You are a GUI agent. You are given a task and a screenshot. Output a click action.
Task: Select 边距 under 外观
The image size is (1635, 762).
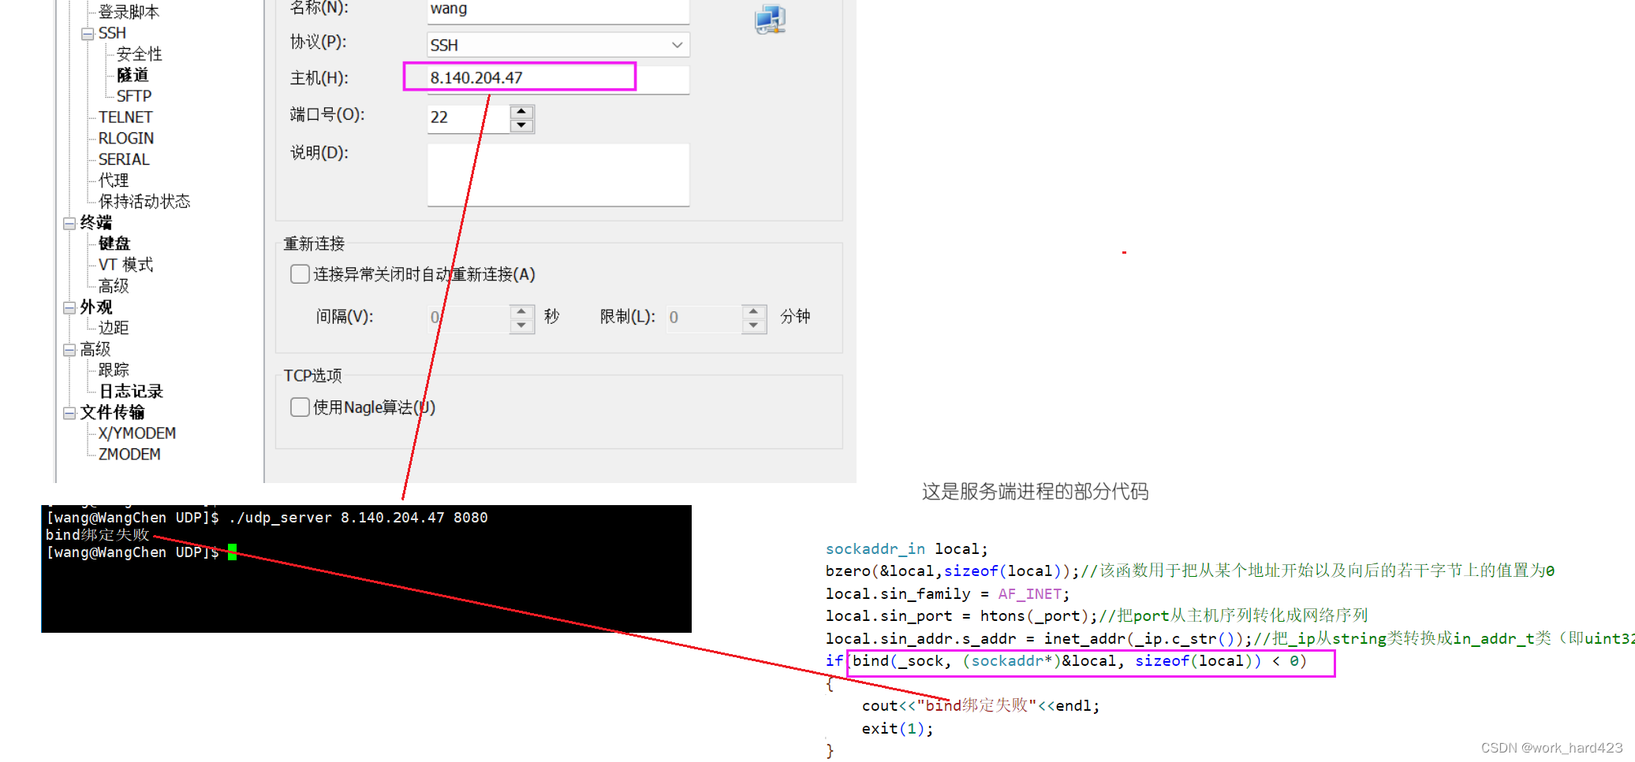click(x=114, y=328)
